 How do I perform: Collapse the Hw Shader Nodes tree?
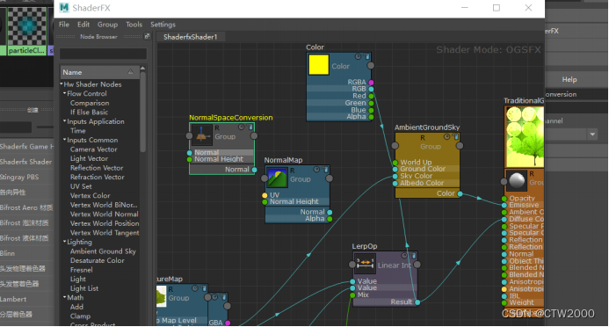coord(62,84)
